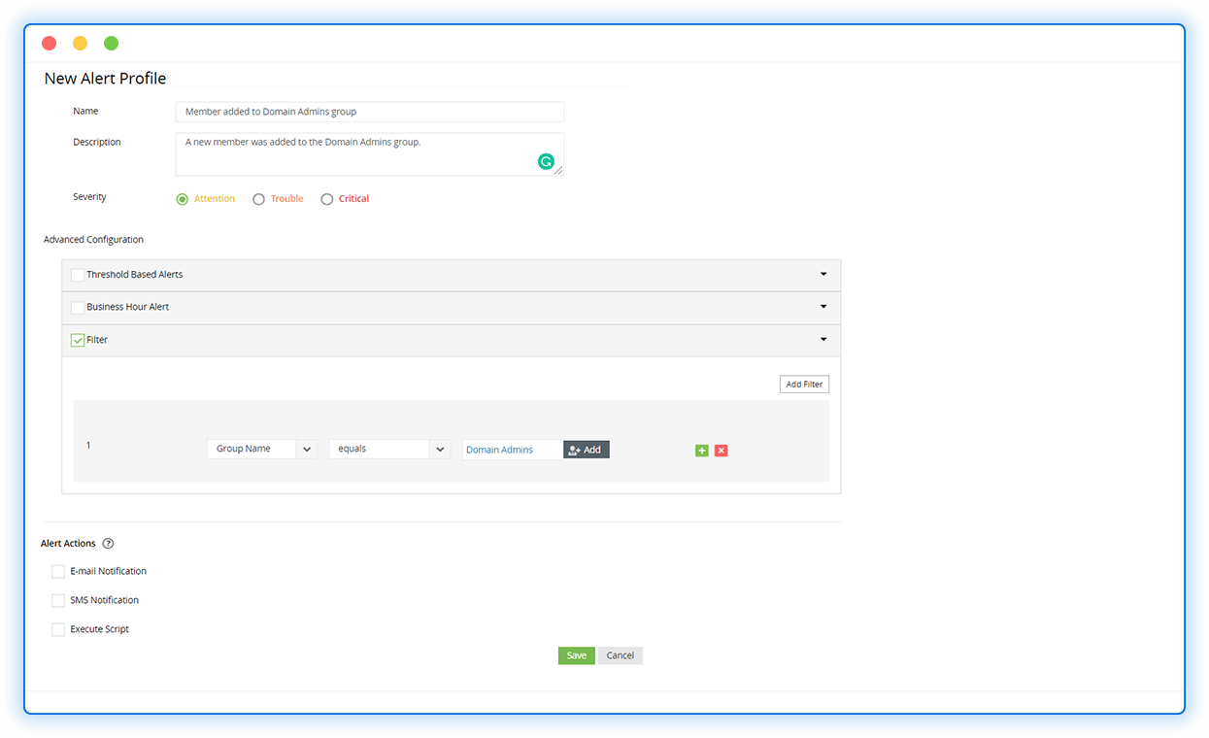Uncheck the Filter checkbox
Screen dimensions: 1209x738
(x=78, y=340)
